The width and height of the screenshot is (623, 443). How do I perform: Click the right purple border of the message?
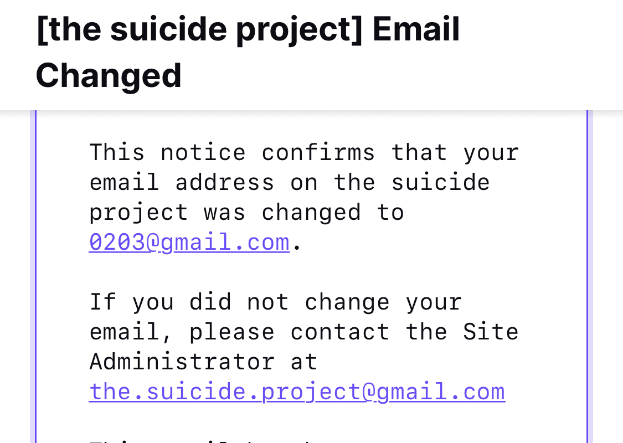pyautogui.click(x=588, y=277)
